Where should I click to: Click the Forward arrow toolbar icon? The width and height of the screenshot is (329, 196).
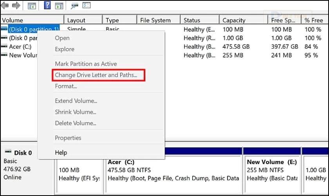click(16, 5)
